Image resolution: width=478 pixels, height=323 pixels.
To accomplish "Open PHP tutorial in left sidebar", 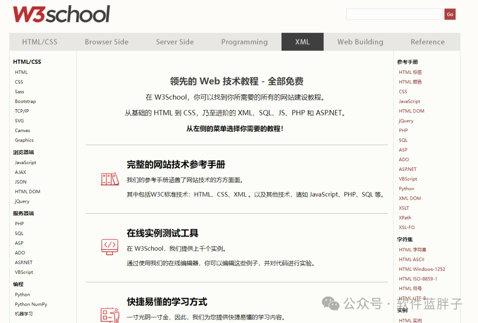I will [x=19, y=223].
